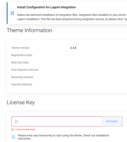
Task: Click the Registration Date label
Action: [22, 55]
